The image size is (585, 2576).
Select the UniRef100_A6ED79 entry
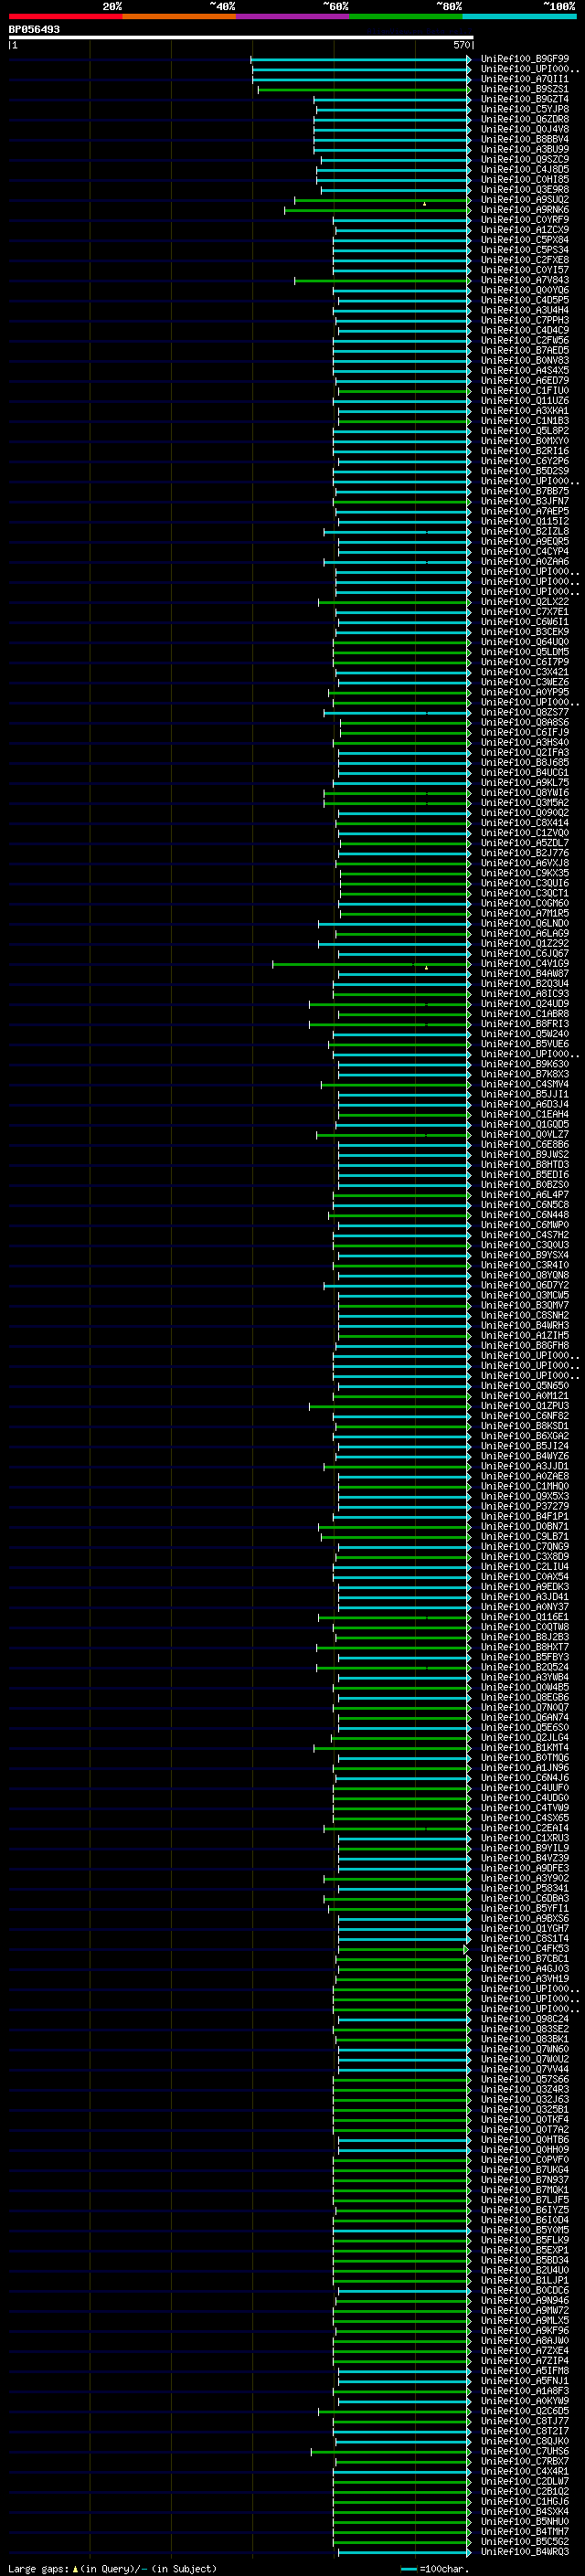point(525,380)
